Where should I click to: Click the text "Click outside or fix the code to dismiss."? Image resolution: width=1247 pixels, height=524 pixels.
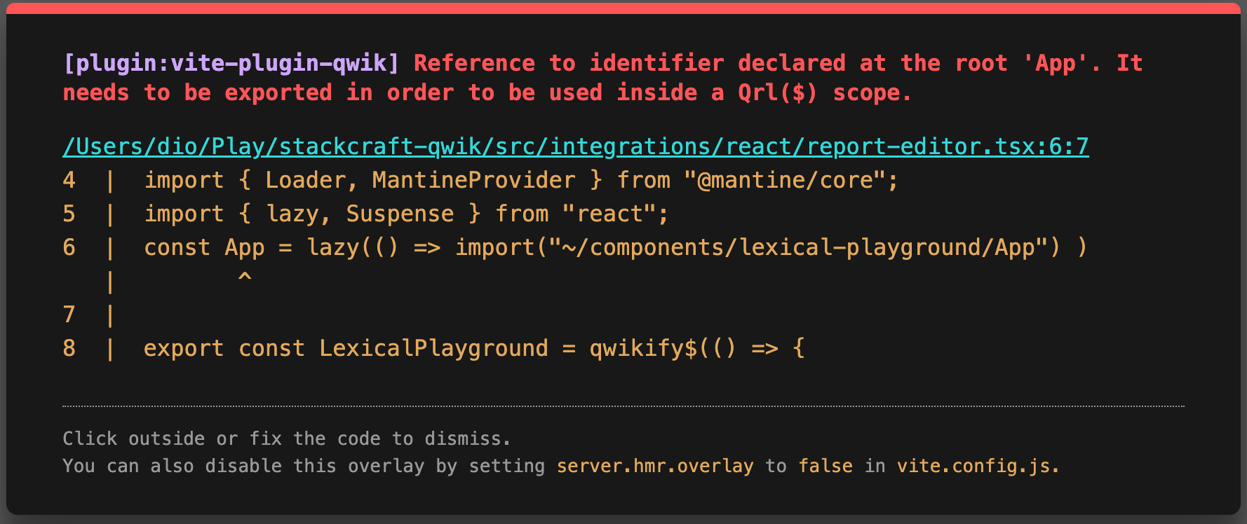[x=286, y=439]
